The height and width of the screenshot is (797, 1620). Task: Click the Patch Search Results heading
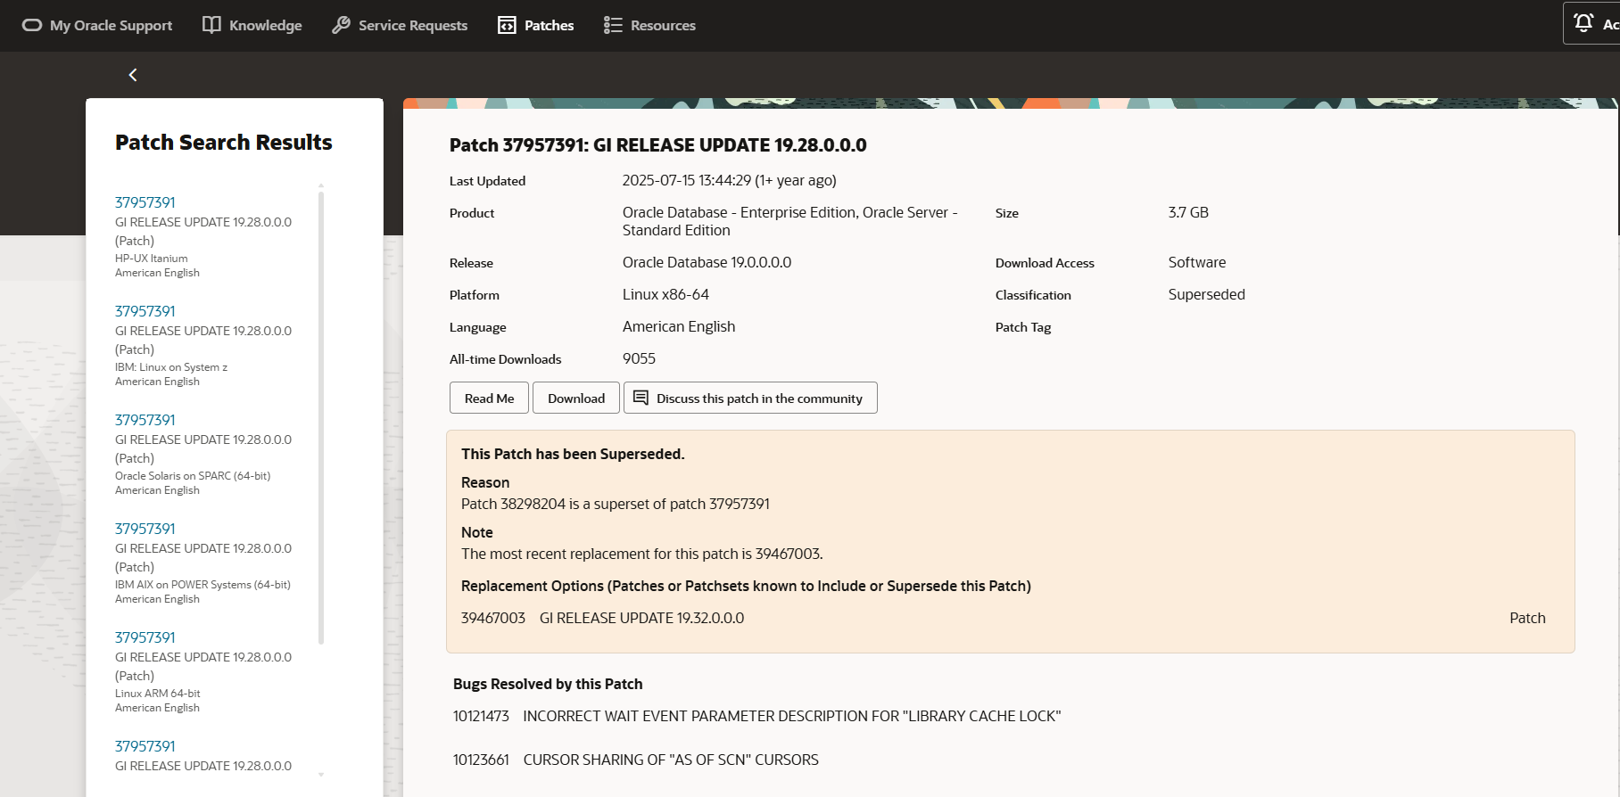(x=224, y=143)
